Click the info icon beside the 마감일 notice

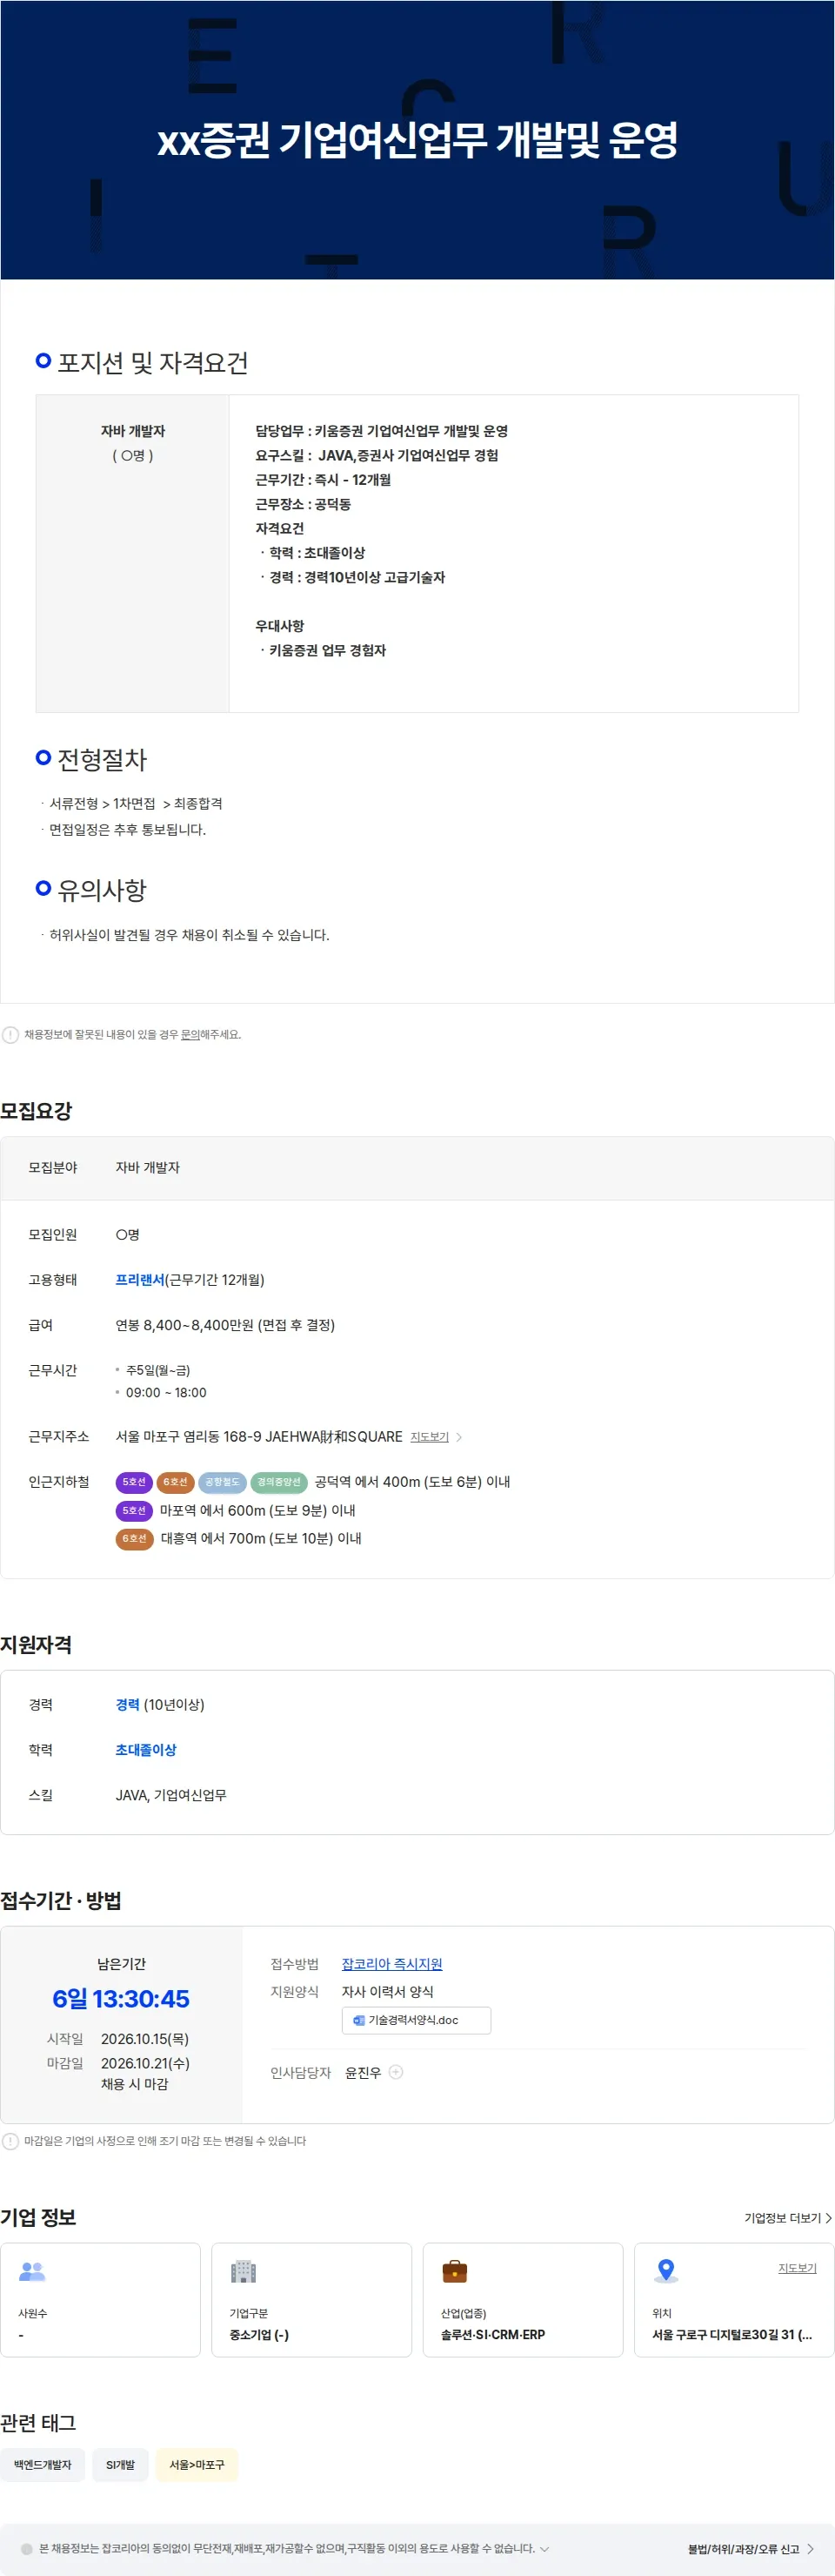[10, 2141]
